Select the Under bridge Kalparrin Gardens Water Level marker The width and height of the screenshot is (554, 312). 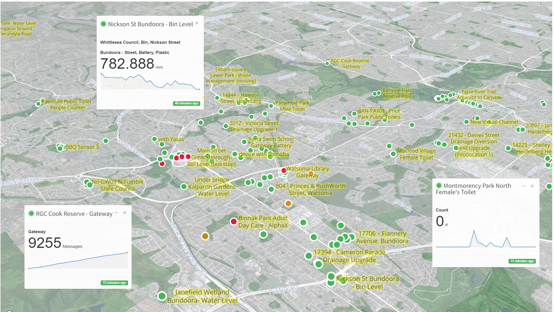tap(184, 187)
